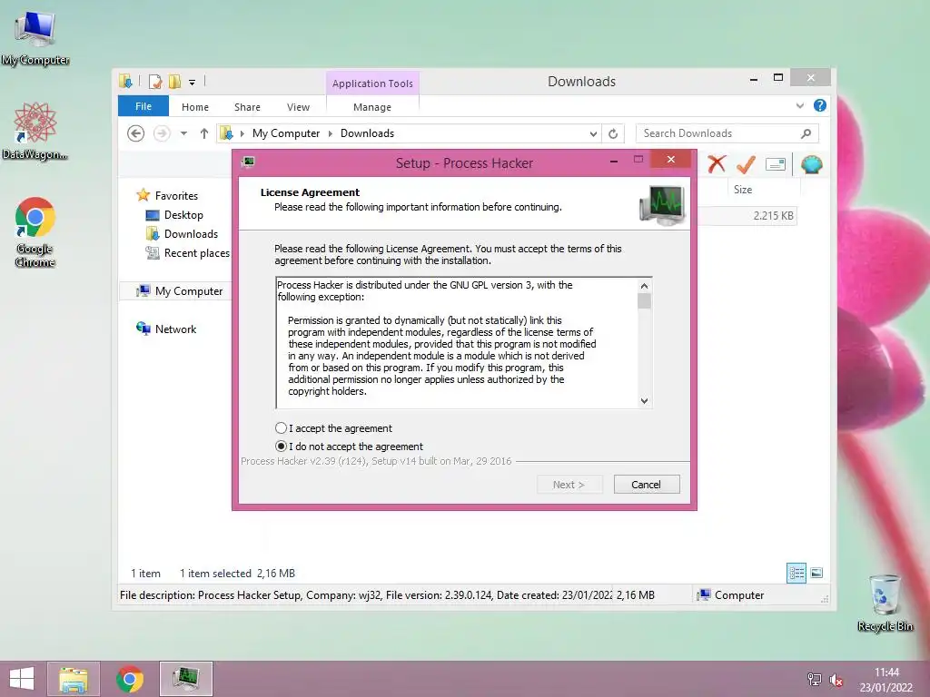
Task: Switch to the Home ribbon tab
Action: [195, 107]
